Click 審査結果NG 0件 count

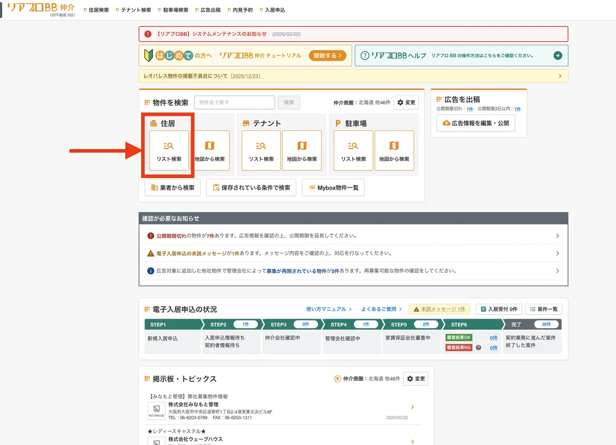point(493,348)
